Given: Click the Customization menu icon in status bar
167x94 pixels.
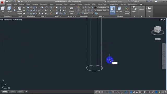Looking at the screenshot, I should point(165,92).
